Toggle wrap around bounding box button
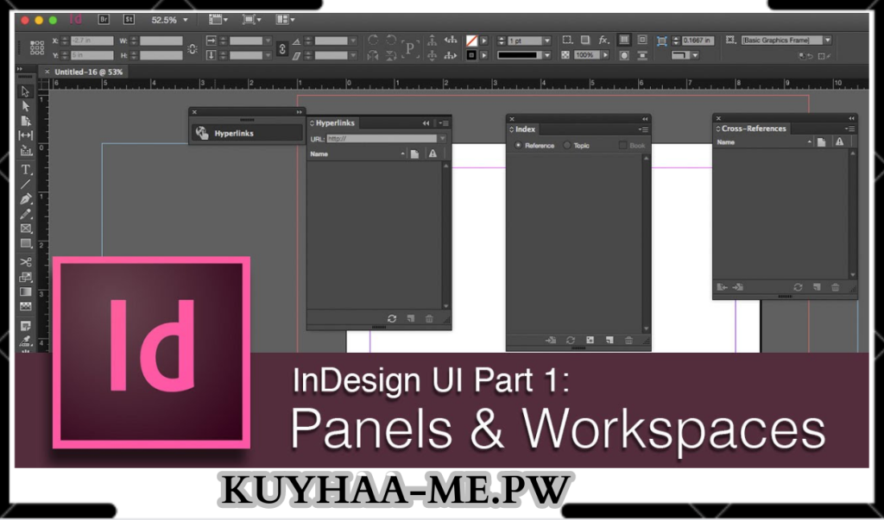The image size is (884, 520). [x=642, y=40]
